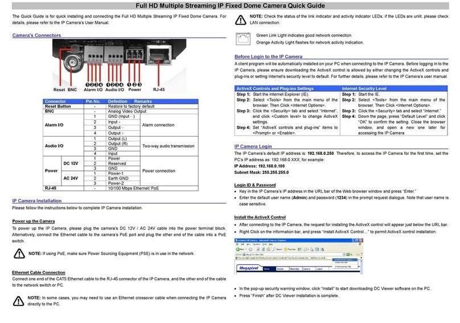The width and height of the screenshot is (460, 323).
Task: Click the 'Definition' column header
Action: 118,101
